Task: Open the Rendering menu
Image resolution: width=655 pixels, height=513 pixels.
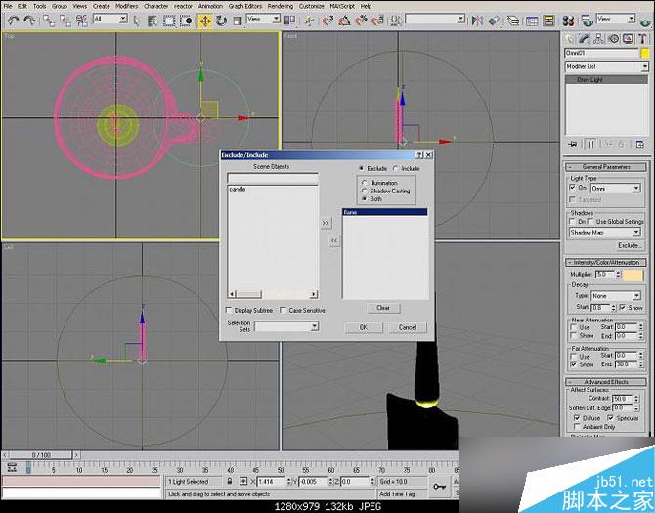Action: [x=281, y=6]
